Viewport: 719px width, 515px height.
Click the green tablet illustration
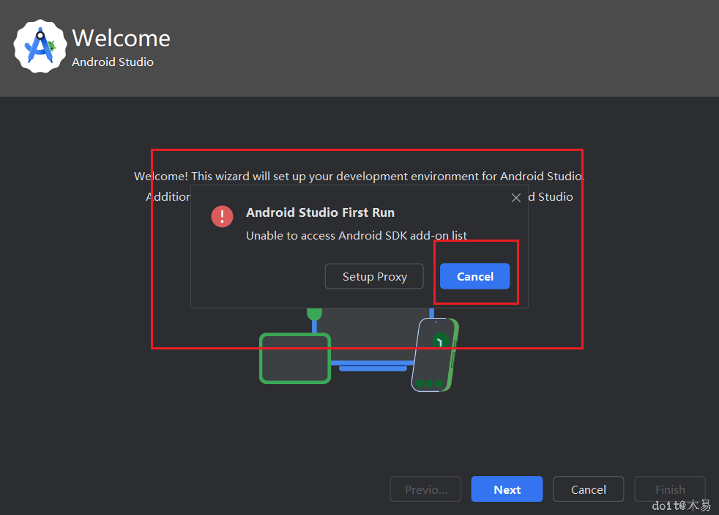coord(295,358)
